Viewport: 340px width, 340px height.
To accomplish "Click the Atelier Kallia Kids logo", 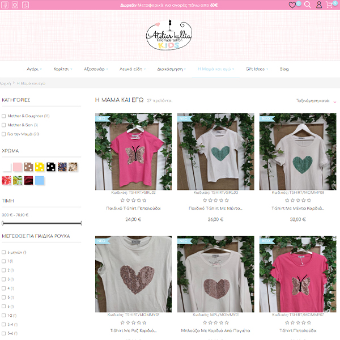I will [169, 35].
